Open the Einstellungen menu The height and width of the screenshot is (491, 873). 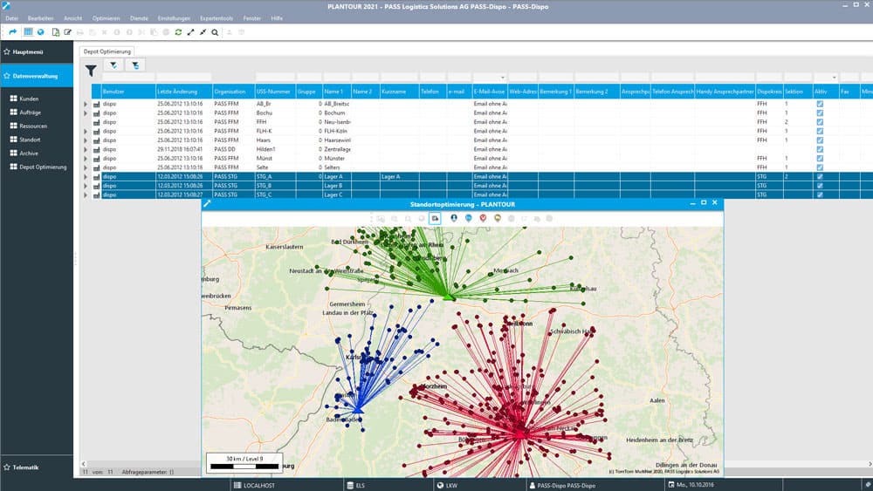coord(174,18)
